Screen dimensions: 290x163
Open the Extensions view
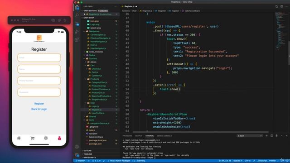(x=77, y=39)
